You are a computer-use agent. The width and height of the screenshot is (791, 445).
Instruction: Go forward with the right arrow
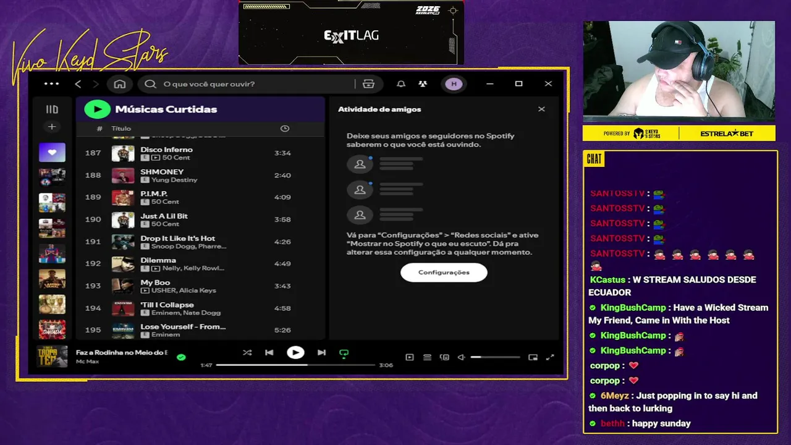pos(95,84)
